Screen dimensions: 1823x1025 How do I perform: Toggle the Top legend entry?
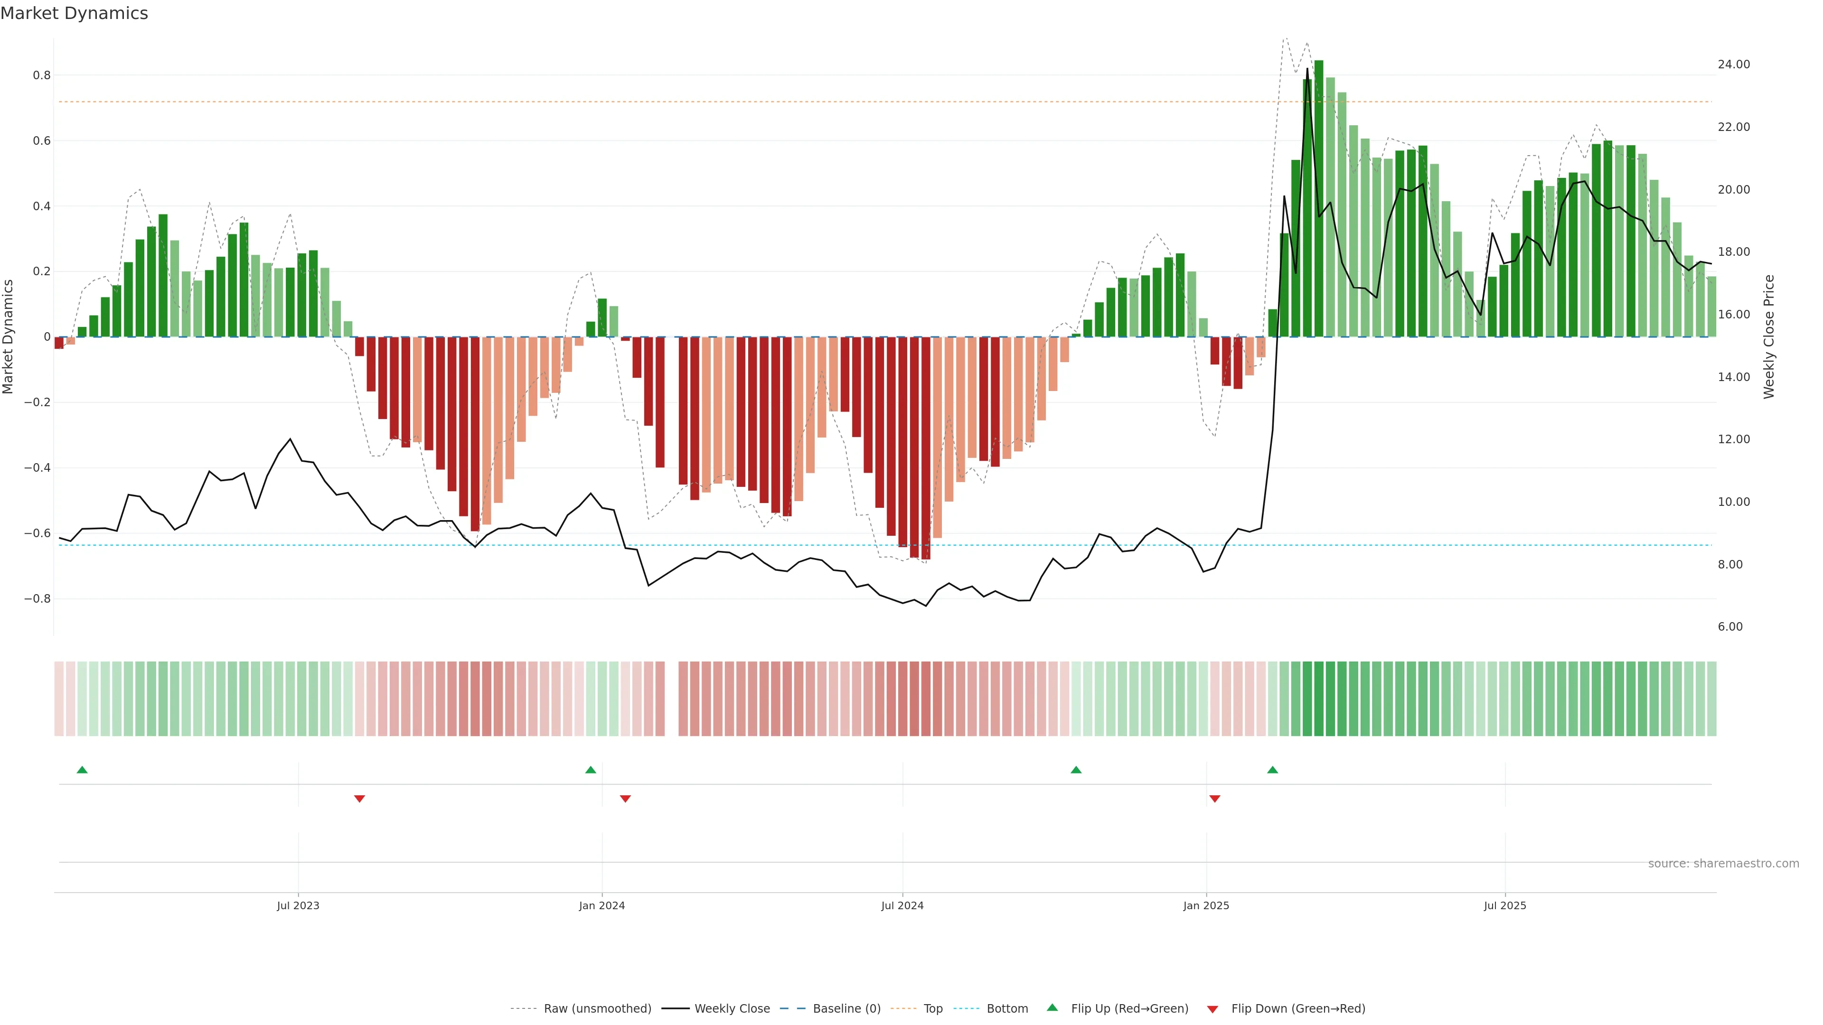933,1009
